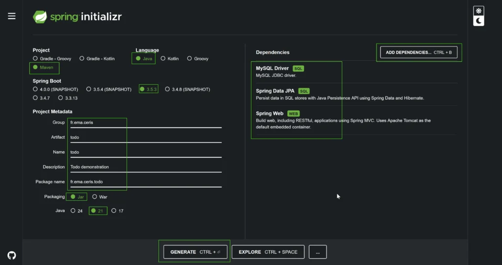Click the Spring Data JPA dependency
502x265 pixels.
pyautogui.click(x=275, y=91)
